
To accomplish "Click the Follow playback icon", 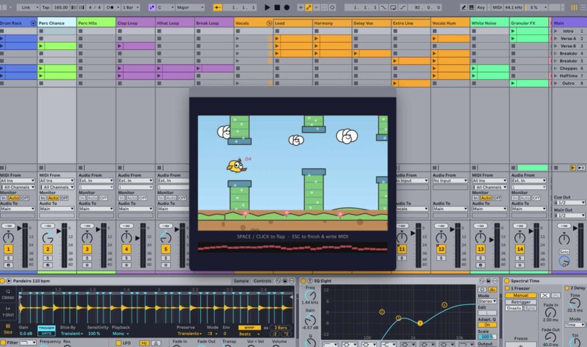I will (217, 7).
